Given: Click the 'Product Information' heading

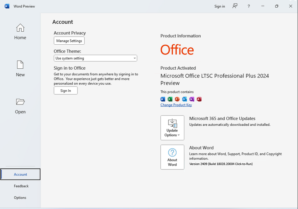Looking at the screenshot, I should click(181, 36).
